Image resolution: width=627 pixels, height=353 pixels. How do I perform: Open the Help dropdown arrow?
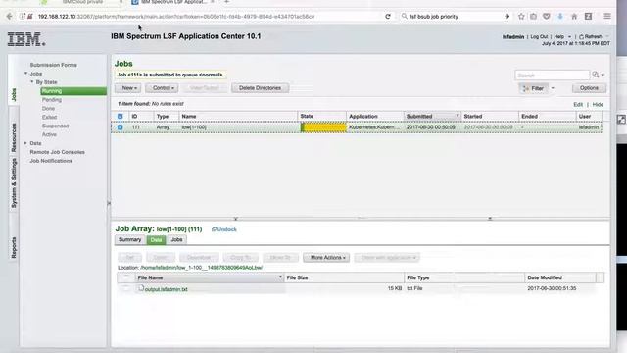coord(569,37)
